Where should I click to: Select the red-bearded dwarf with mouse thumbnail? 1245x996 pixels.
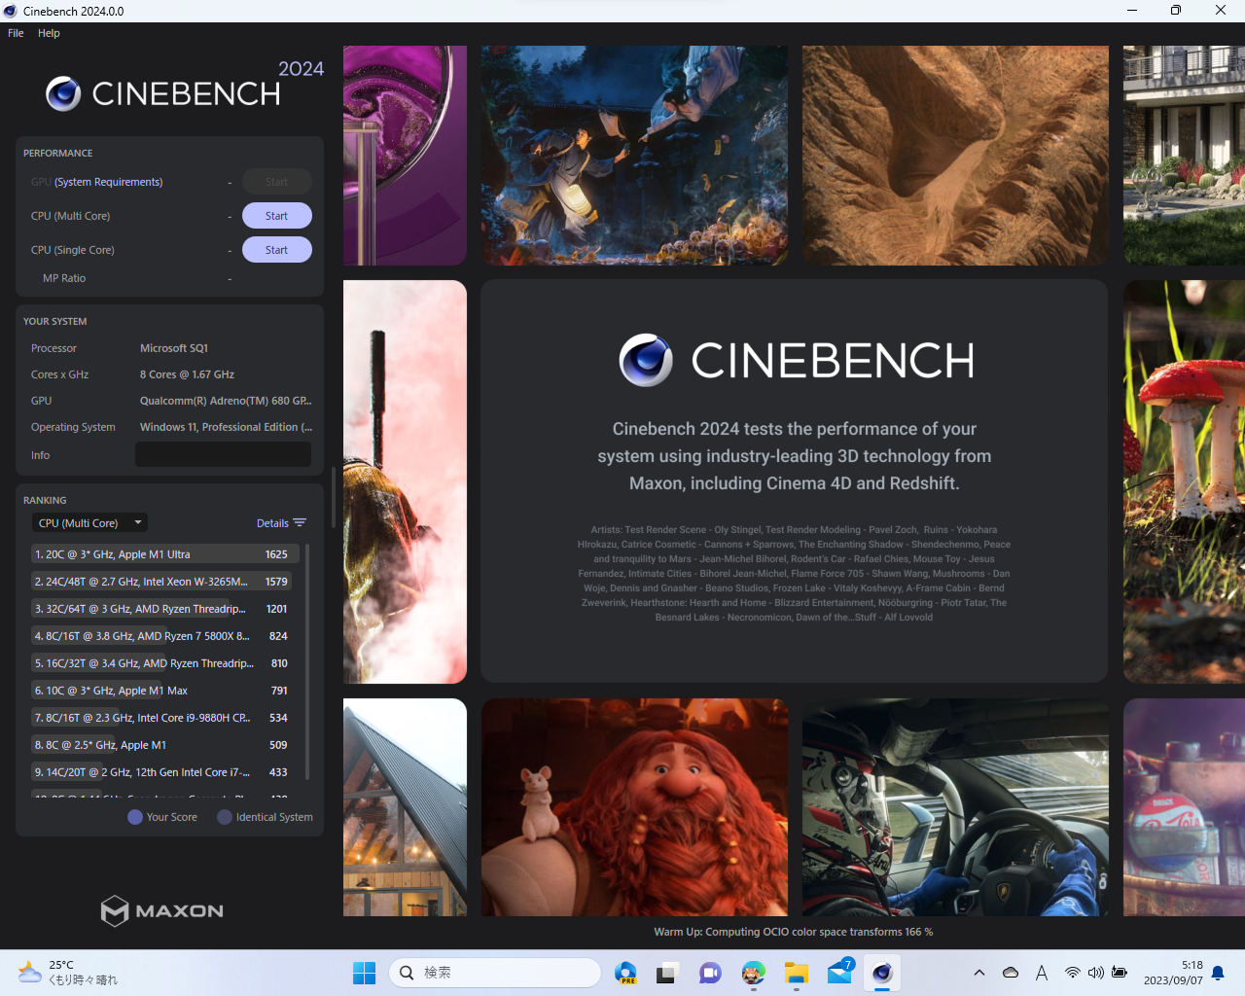tap(634, 807)
